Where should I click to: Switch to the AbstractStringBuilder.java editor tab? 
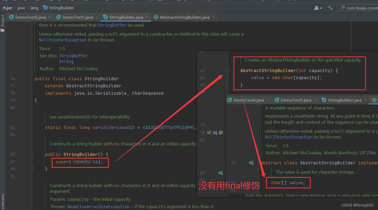tap(185, 17)
